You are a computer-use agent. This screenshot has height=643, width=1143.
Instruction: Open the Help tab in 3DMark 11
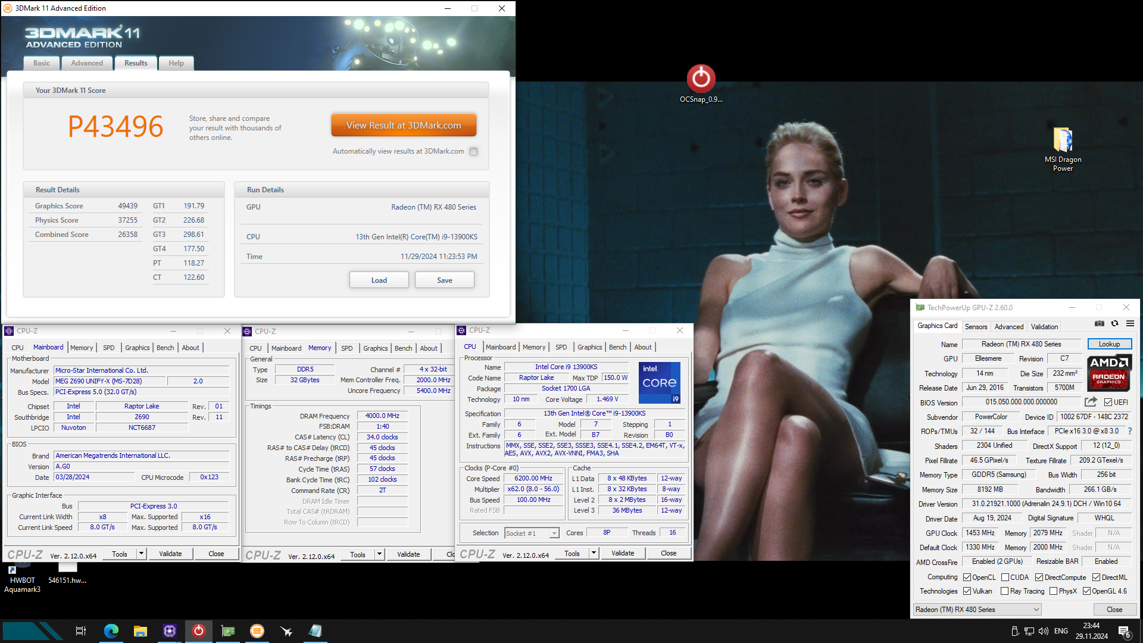click(176, 63)
